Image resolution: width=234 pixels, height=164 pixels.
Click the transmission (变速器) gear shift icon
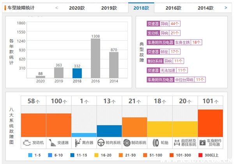pos(52,143)
